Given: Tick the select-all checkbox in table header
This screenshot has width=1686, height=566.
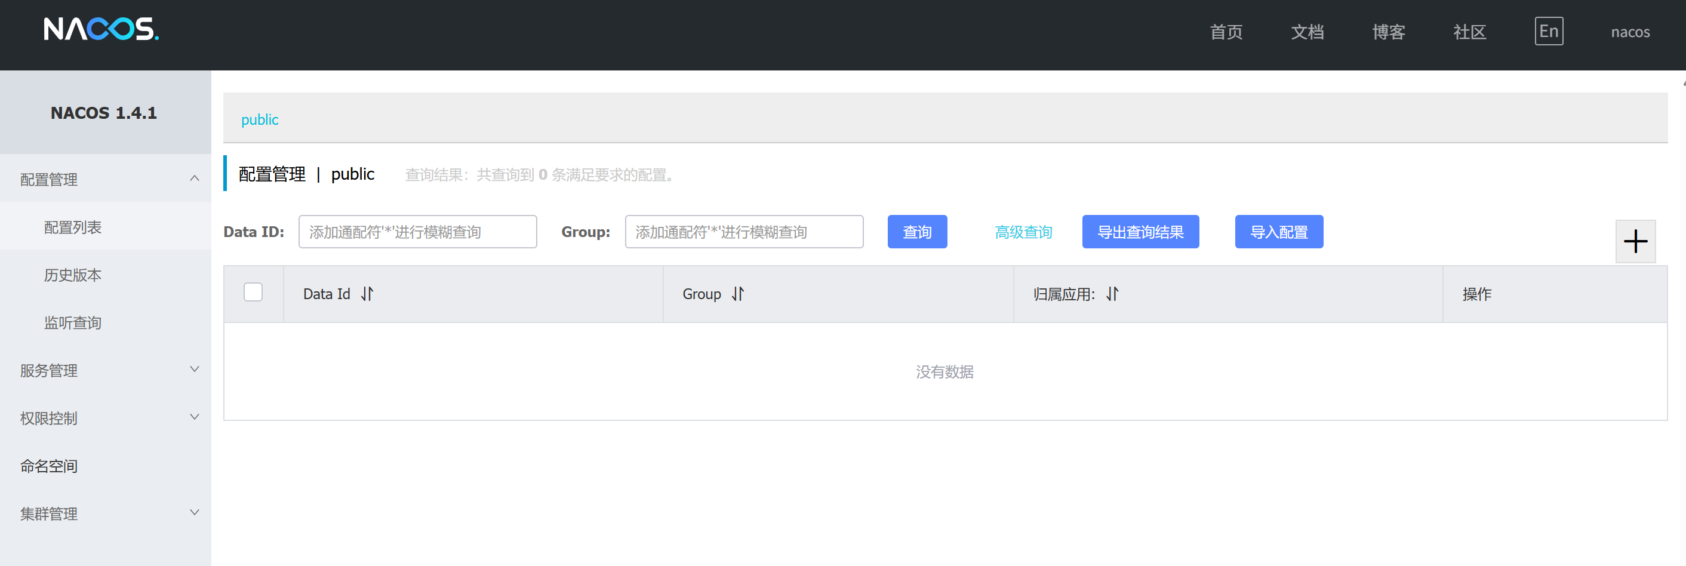Looking at the screenshot, I should 253,292.
